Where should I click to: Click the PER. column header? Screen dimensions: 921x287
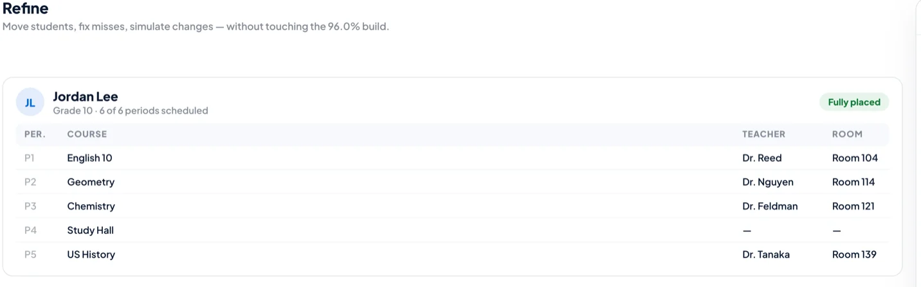pos(35,134)
